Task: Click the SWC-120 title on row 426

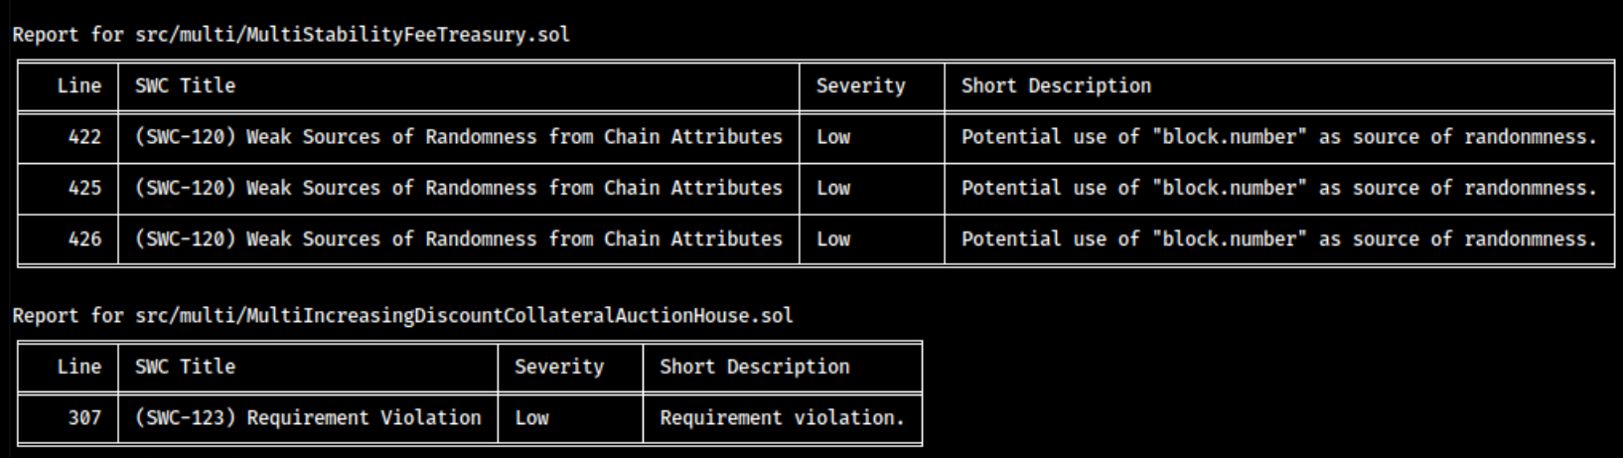Action: [459, 239]
